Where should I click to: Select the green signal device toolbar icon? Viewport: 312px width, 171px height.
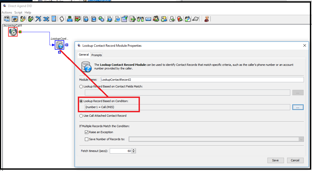pos(70,19)
